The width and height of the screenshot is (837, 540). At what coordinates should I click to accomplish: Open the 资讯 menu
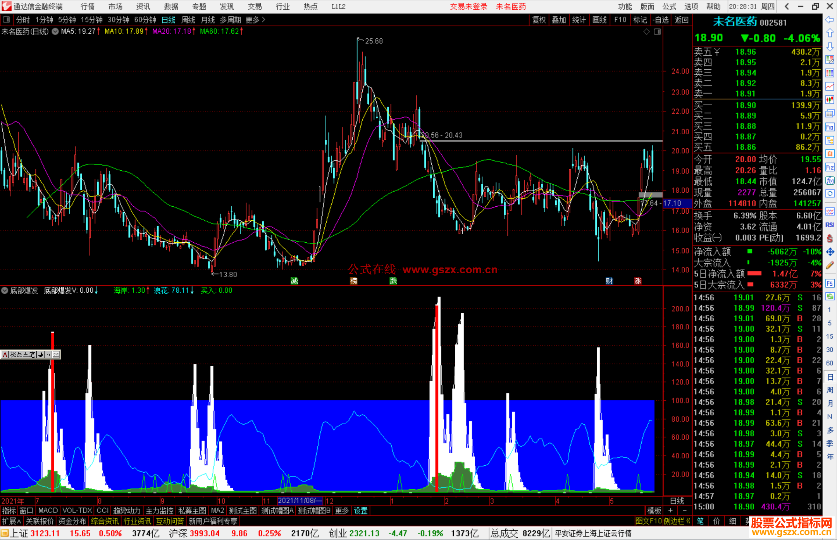[x=143, y=7]
